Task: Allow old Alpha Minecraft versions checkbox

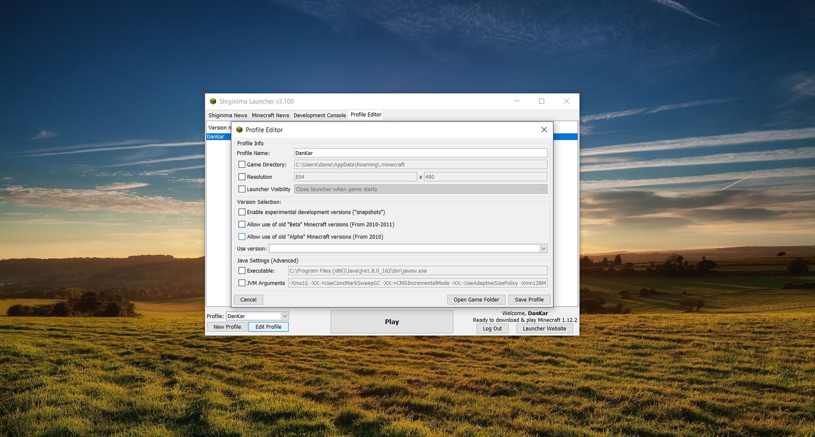Action: (242, 237)
